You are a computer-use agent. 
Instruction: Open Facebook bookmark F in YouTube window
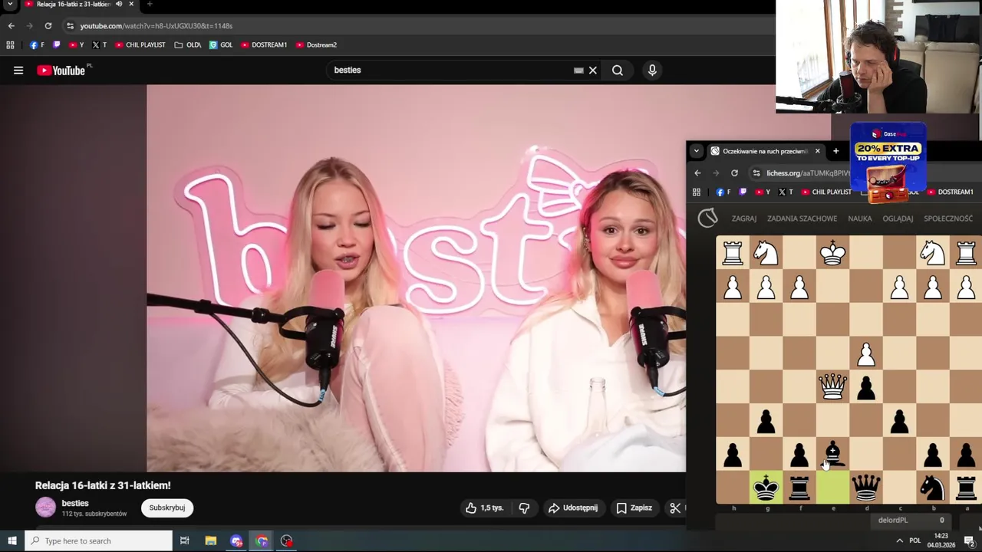click(37, 45)
